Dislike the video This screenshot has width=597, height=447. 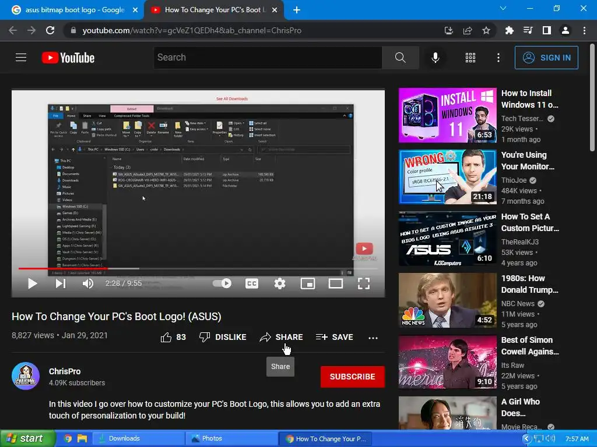coord(223,337)
